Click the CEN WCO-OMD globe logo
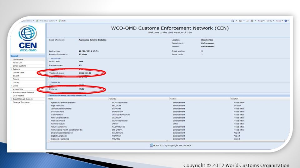The width and height of the screenshot is (300, 168). [x=28, y=38]
